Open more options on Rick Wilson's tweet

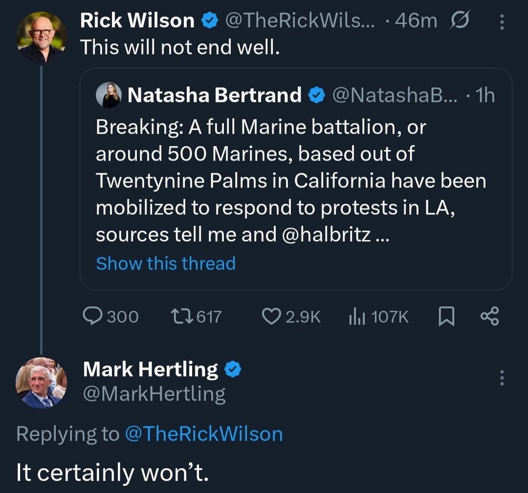(501, 22)
